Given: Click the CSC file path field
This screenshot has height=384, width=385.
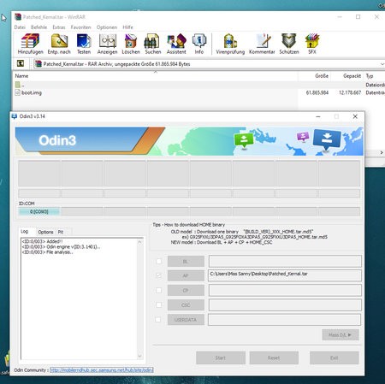Looking at the screenshot, I should 285,304.
